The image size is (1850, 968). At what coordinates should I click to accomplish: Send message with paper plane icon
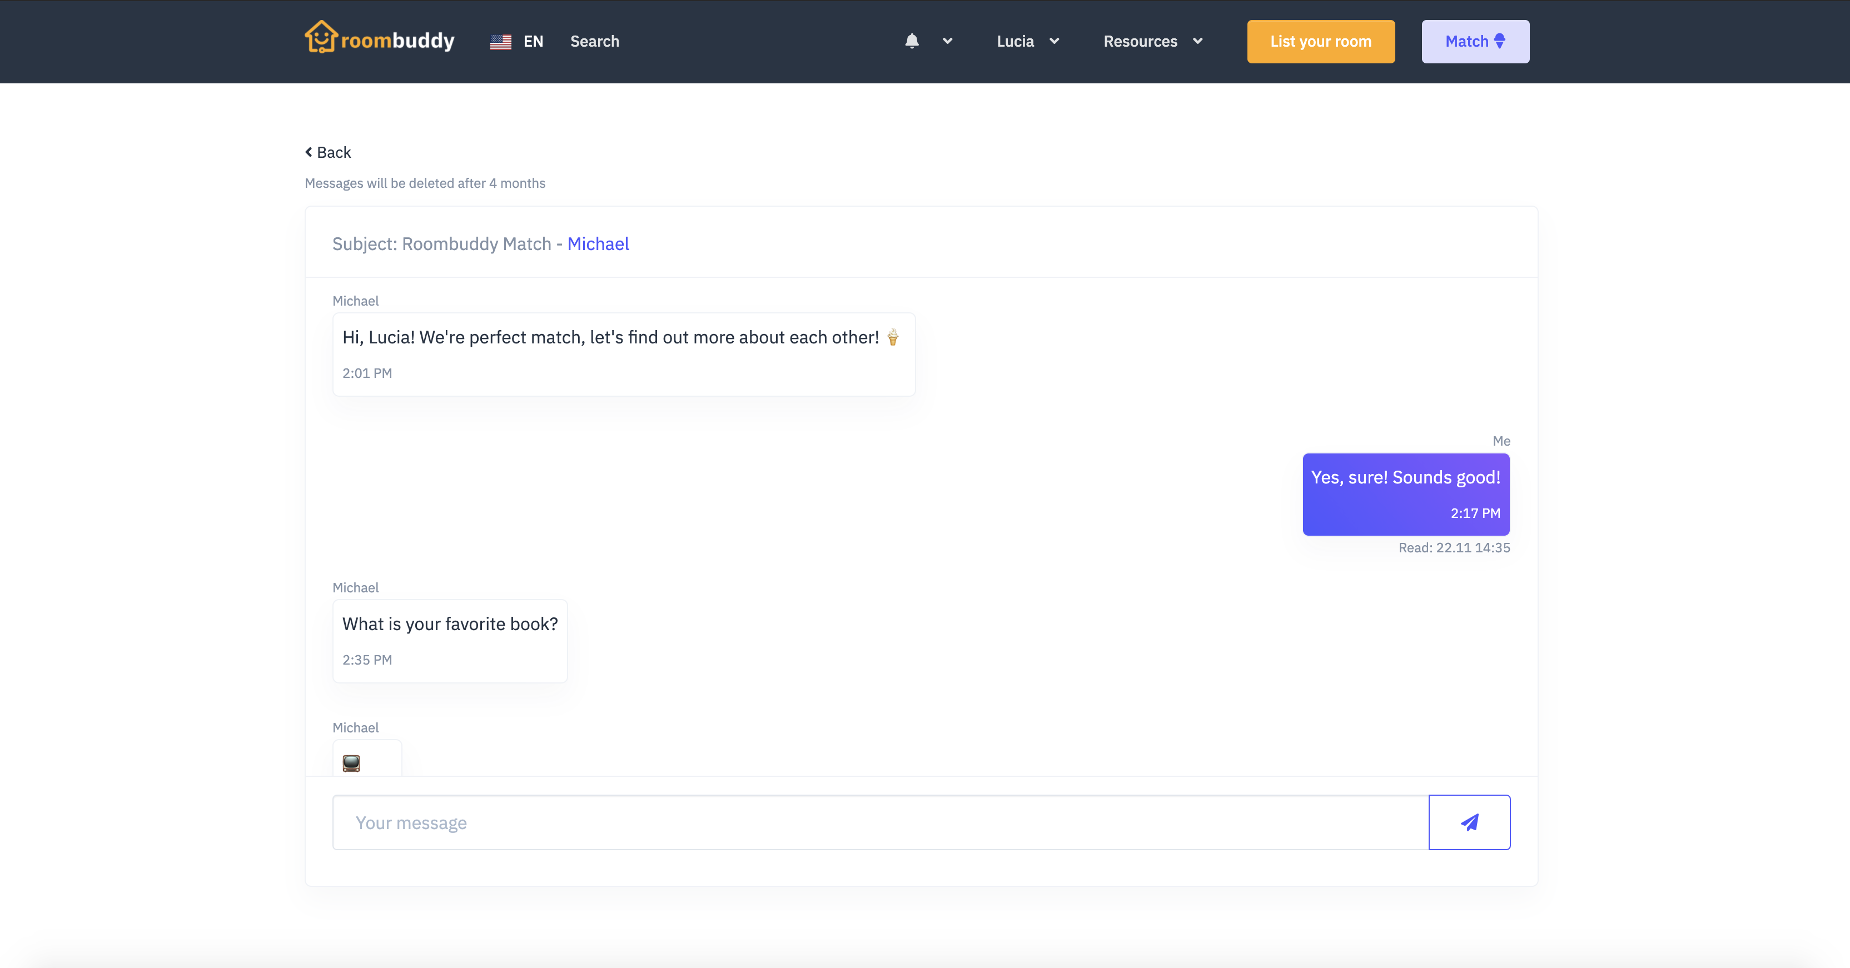pyautogui.click(x=1469, y=822)
